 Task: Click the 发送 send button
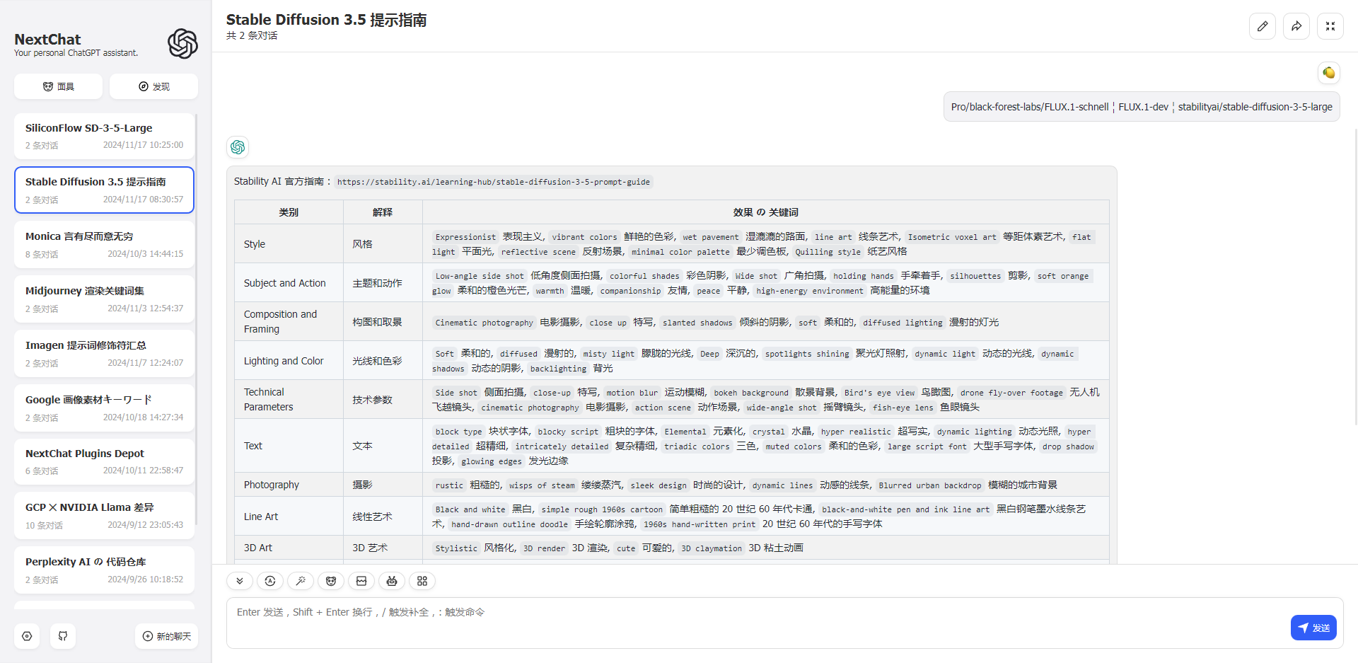[1313, 628]
